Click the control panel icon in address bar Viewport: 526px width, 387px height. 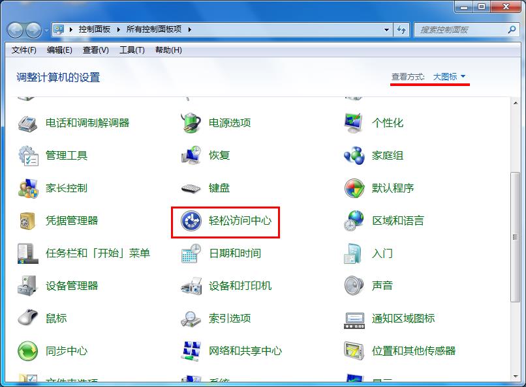[x=59, y=29]
